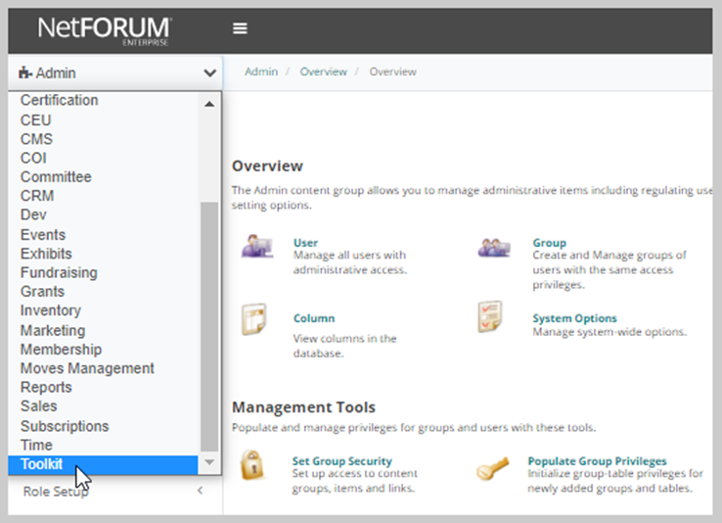Select Certification from the module list
Screen dimensions: 722x523
coord(60,100)
